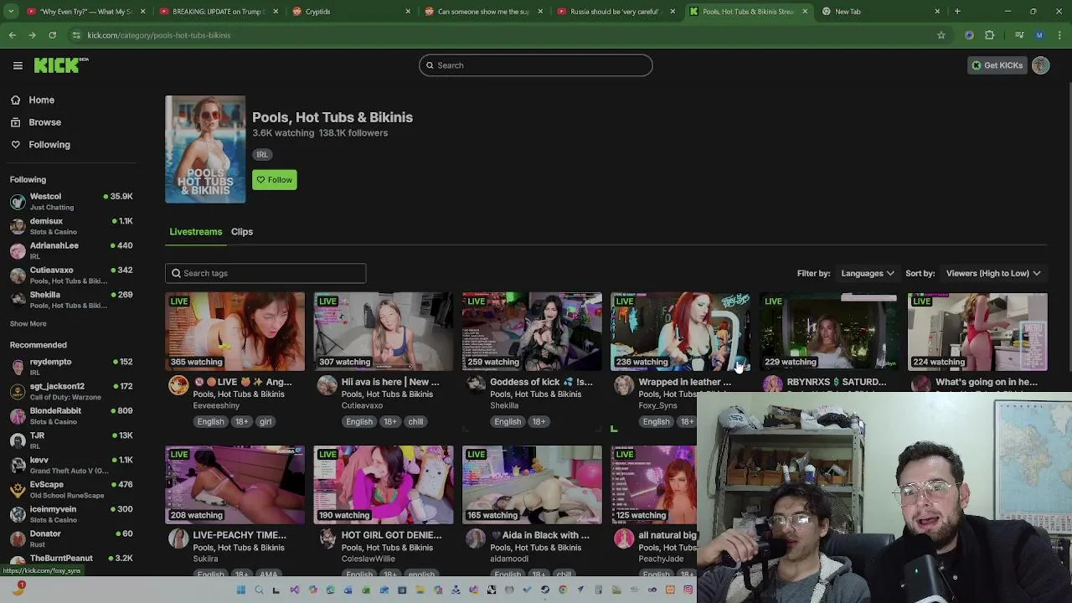Open browser Extensions puzzle icon
The width and height of the screenshot is (1072, 603).
(990, 35)
